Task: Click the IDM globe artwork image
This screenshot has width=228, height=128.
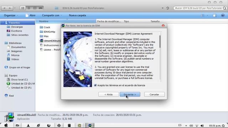Action: [78, 59]
